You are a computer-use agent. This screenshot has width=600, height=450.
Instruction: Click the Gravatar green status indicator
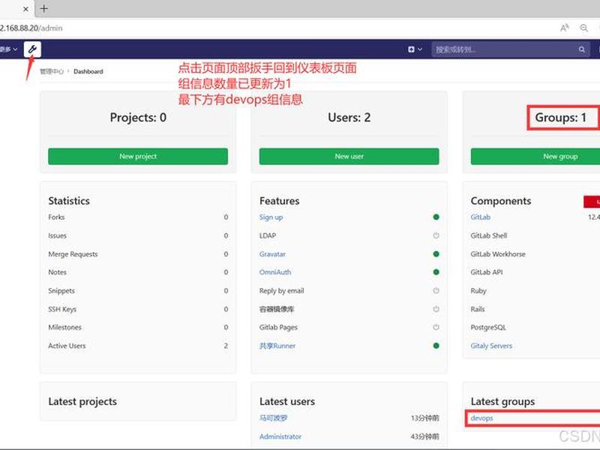[436, 253]
